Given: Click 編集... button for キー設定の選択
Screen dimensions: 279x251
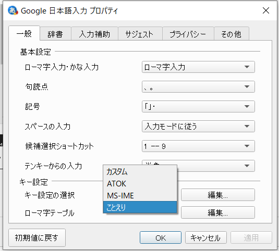Looking at the screenshot, I should point(218,195).
